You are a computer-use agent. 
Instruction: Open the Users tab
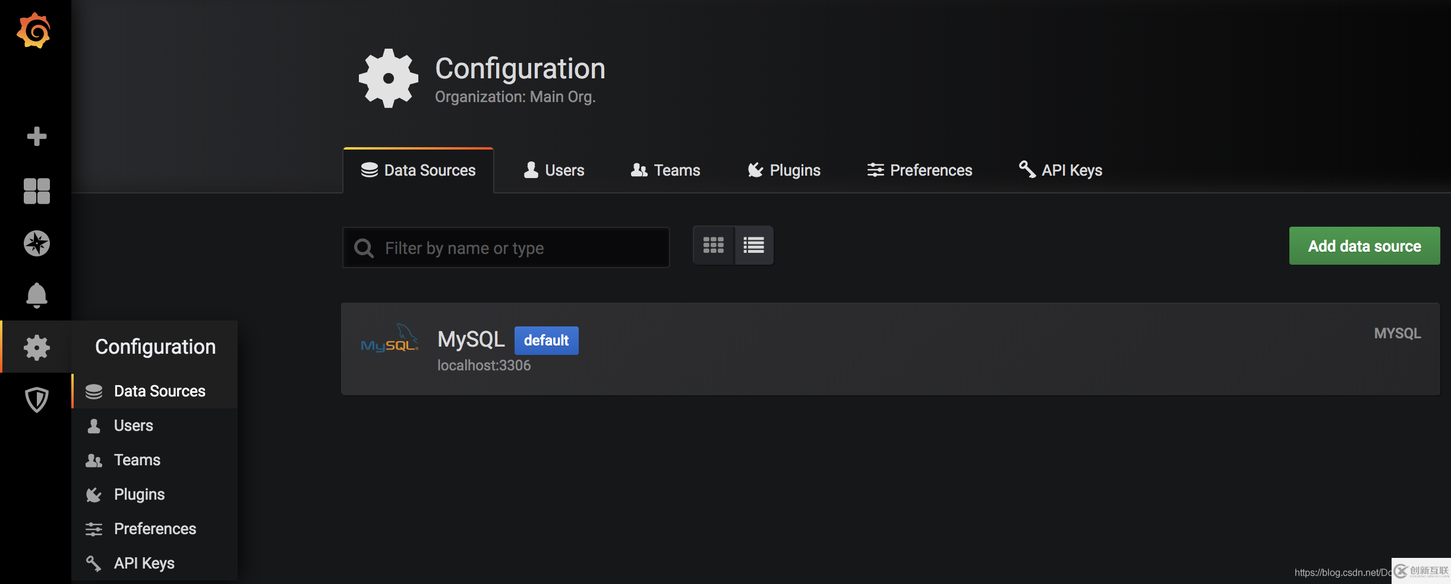pos(554,170)
